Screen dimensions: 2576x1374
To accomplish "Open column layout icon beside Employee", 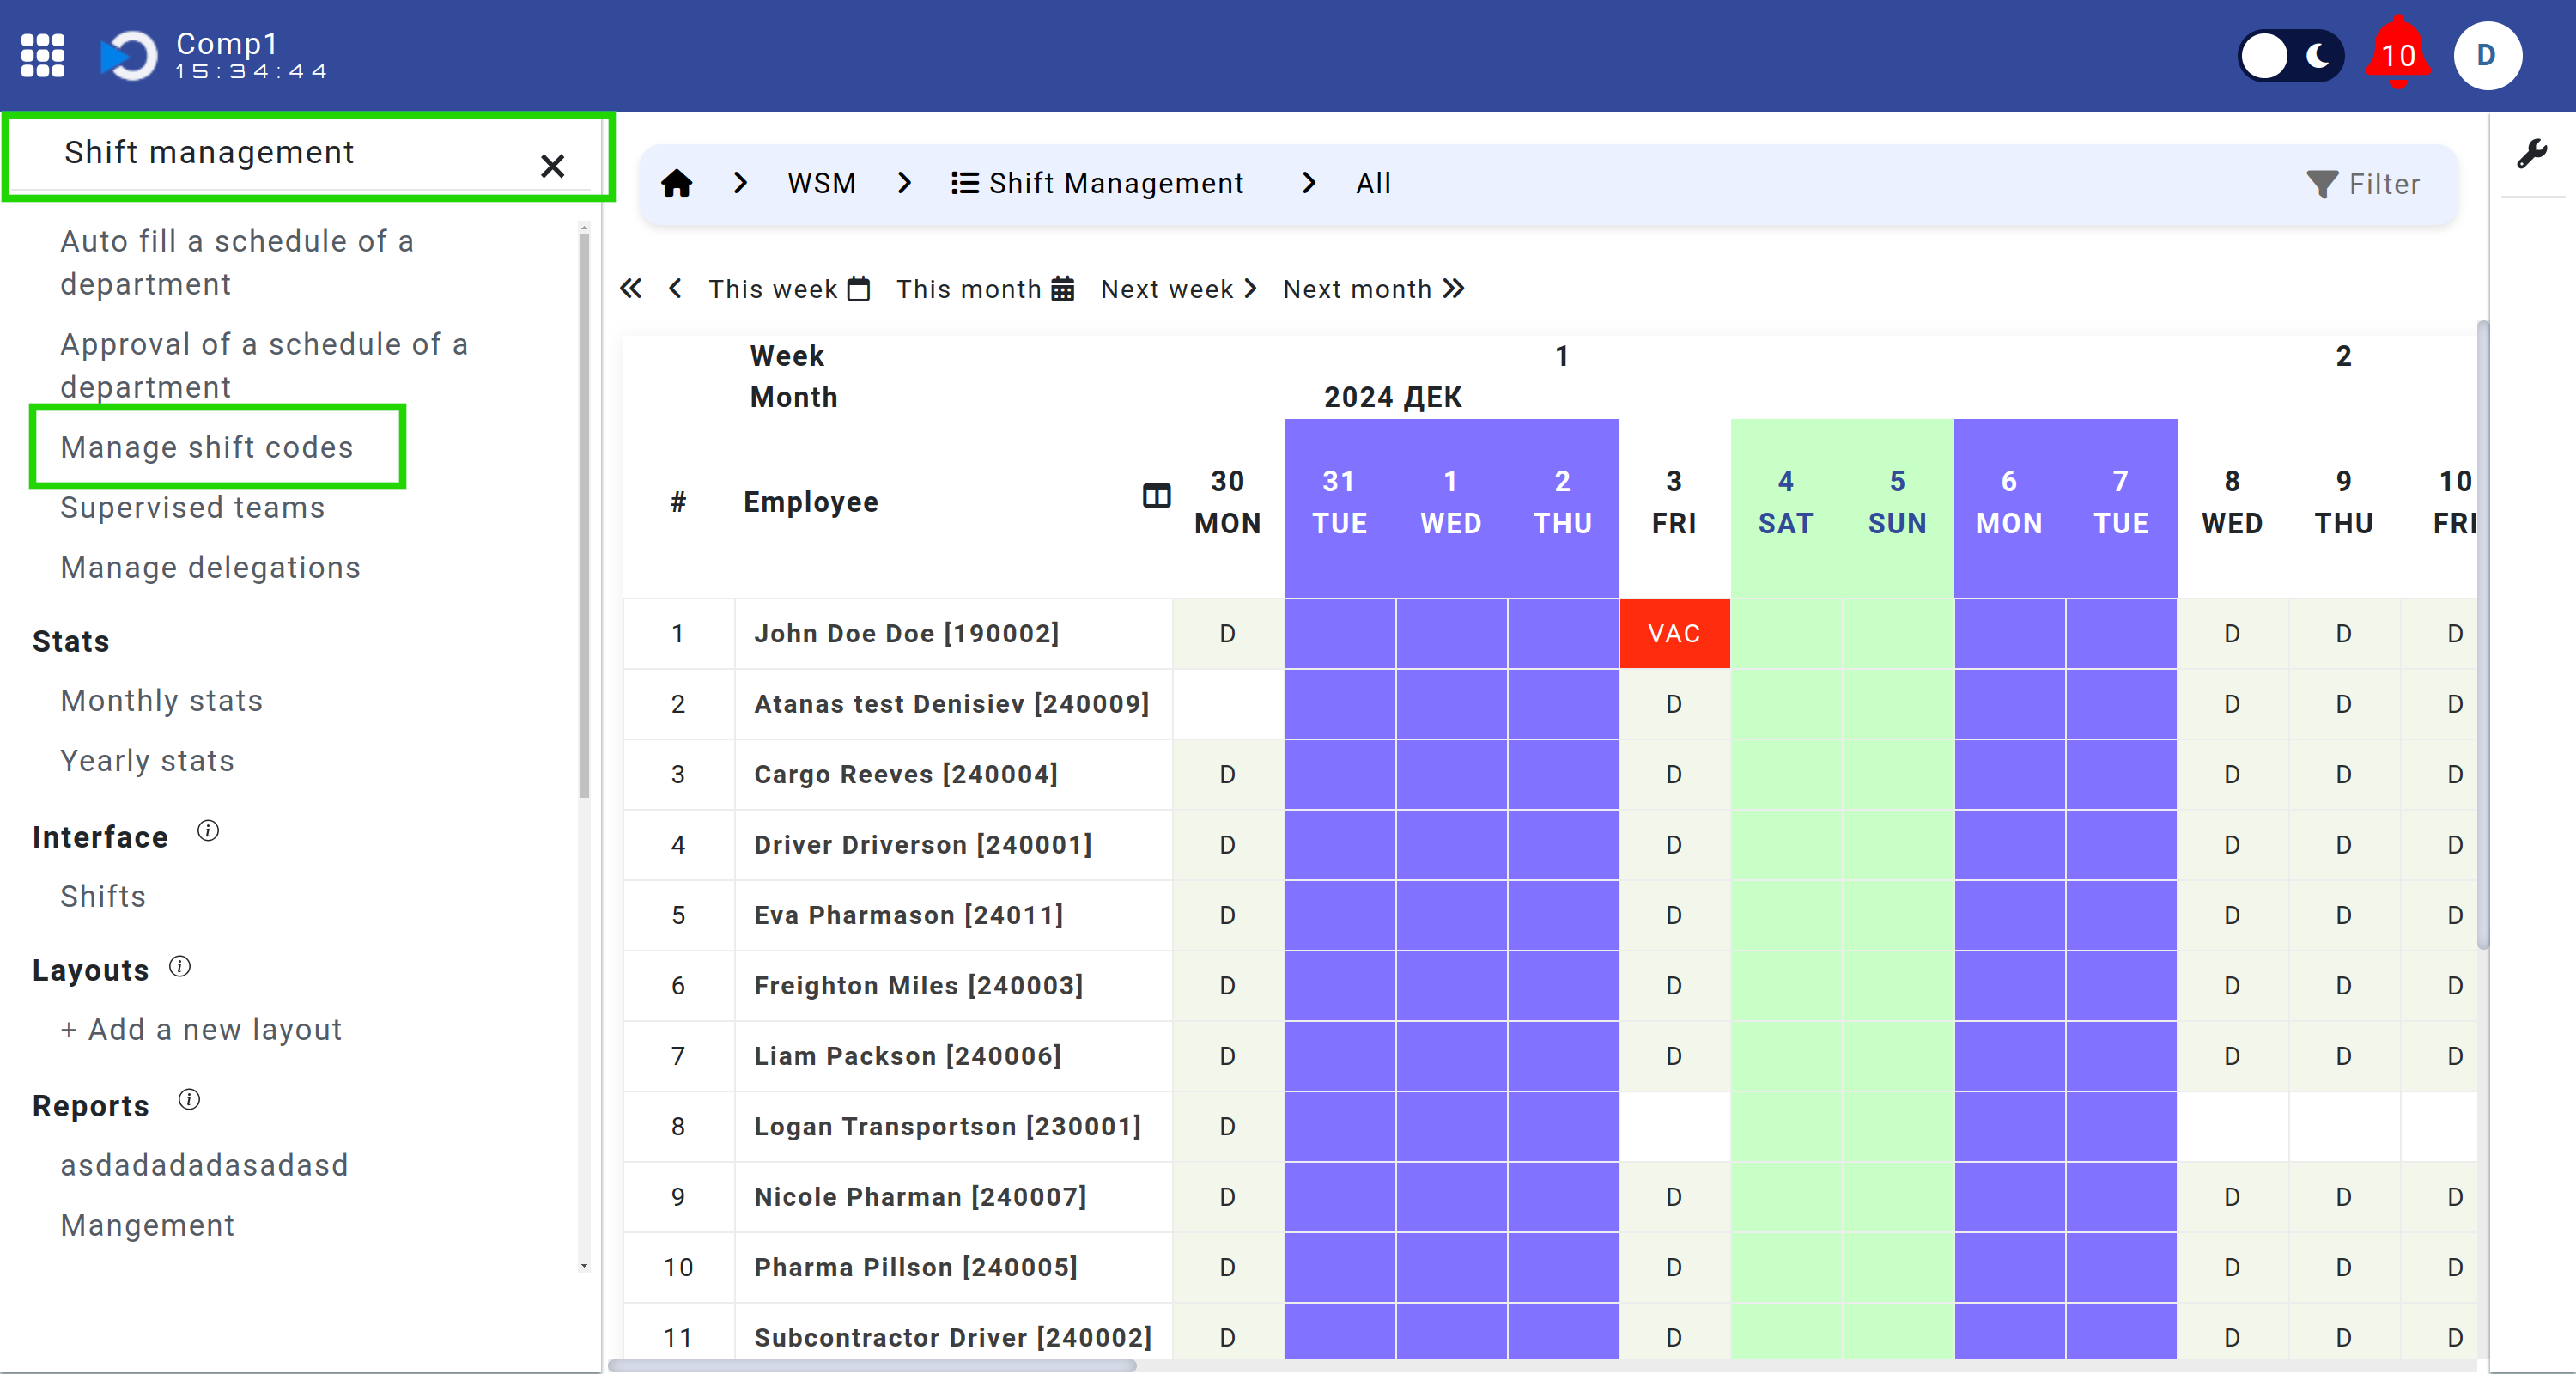I will coord(1156,495).
